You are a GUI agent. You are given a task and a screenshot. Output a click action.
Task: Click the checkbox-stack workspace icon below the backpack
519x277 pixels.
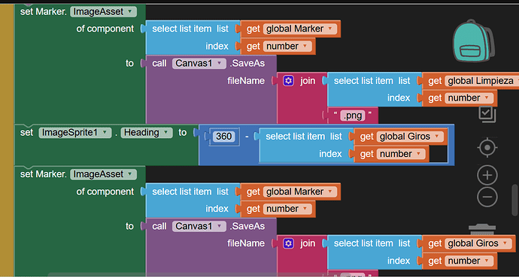tap(487, 114)
